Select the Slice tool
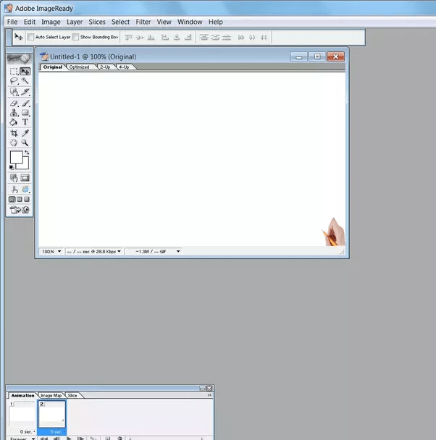This screenshot has height=440, width=436. pyautogui.click(x=25, y=92)
